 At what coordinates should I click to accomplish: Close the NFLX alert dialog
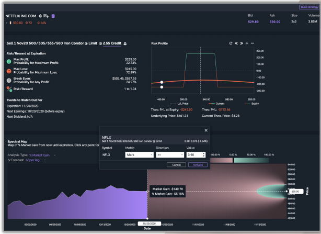point(205,130)
